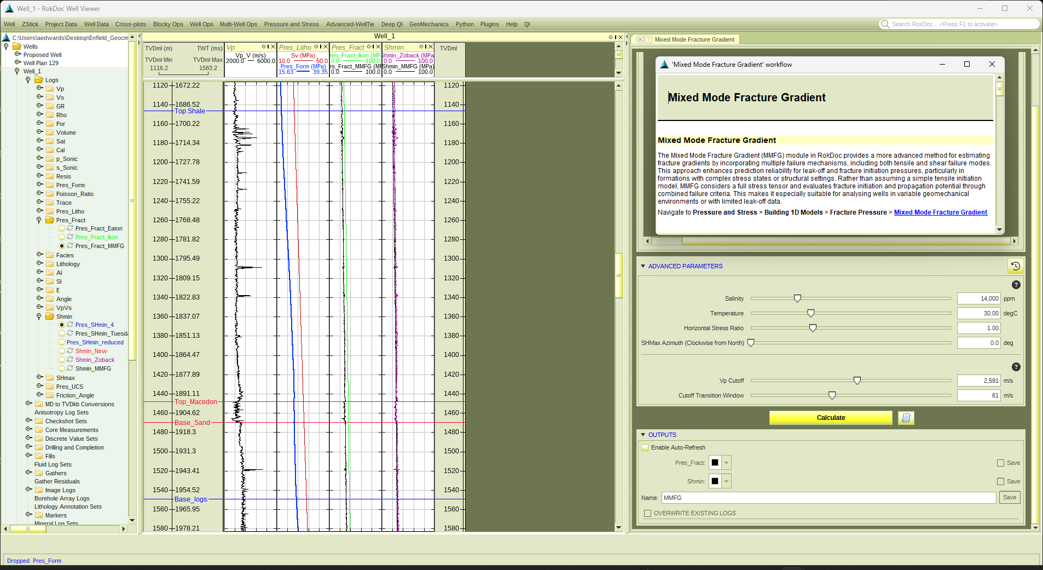Image resolution: width=1043 pixels, height=570 pixels.
Task: Click the refresh icon beside Pres_SHmin_4
Action: [x=70, y=325]
